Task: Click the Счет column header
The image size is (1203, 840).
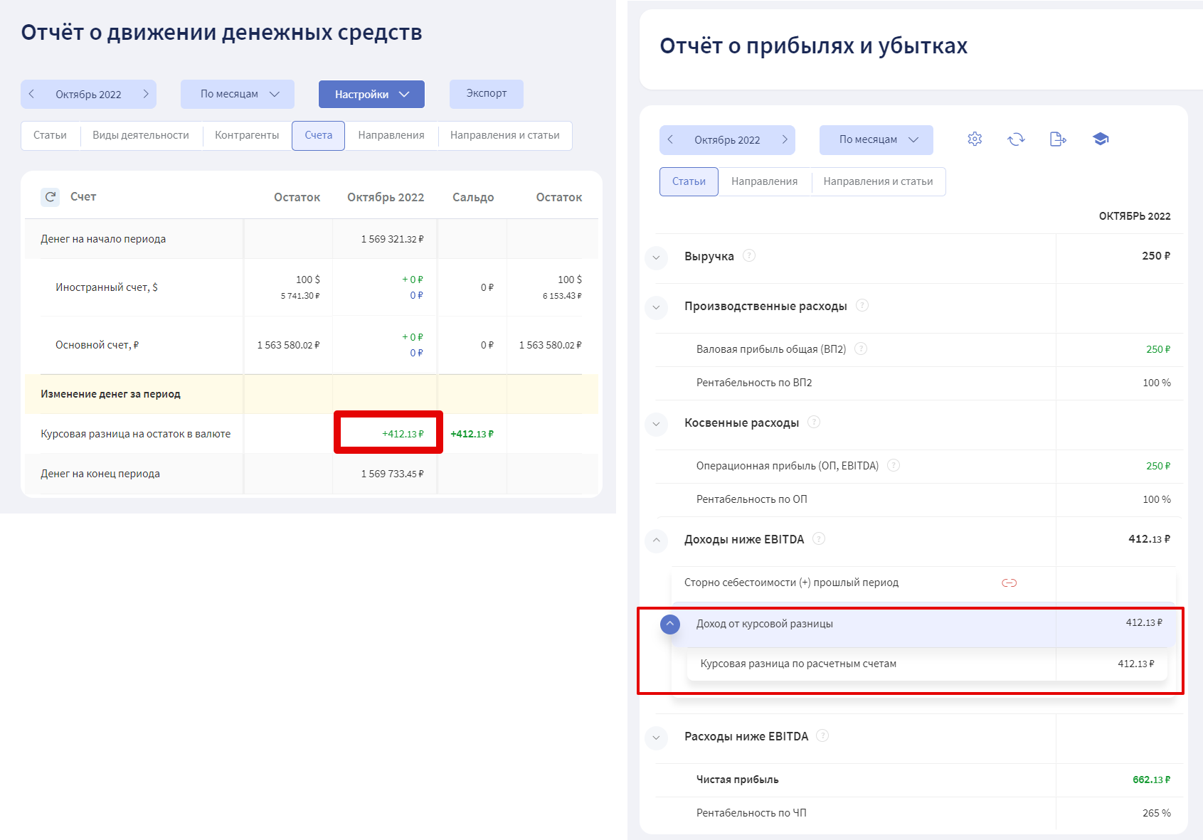Action: [x=83, y=197]
